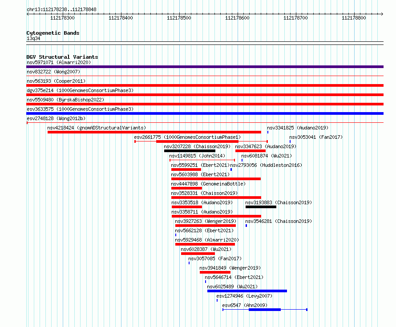Open nsv1149815 (John2014) label
396x327 pixels.
coord(197,156)
